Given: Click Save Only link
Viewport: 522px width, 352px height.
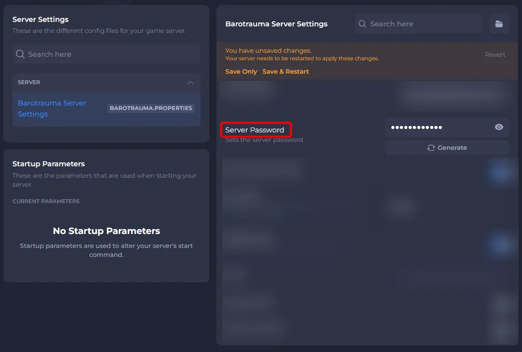Looking at the screenshot, I should tap(241, 72).
